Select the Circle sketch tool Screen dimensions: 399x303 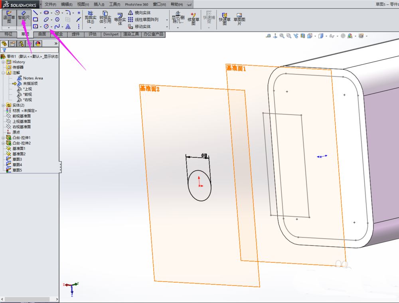click(46, 26)
